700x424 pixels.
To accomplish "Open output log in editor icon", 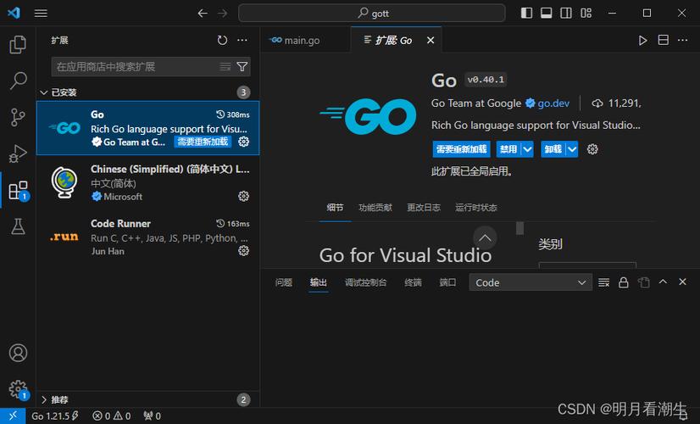I will [x=643, y=282].
